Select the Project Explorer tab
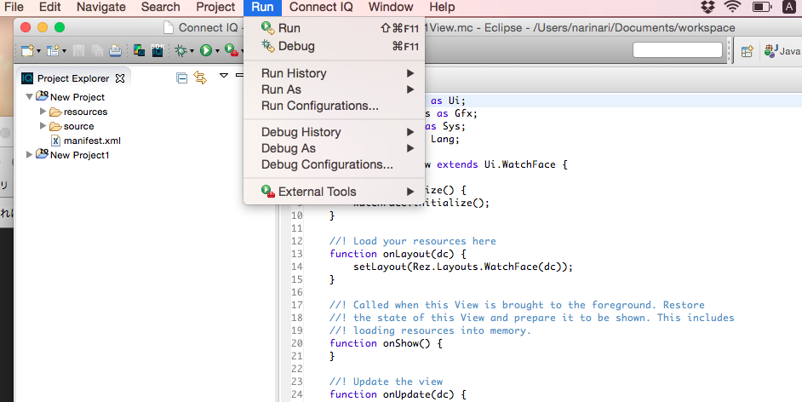The image size is (802, 402). [73, 78]
